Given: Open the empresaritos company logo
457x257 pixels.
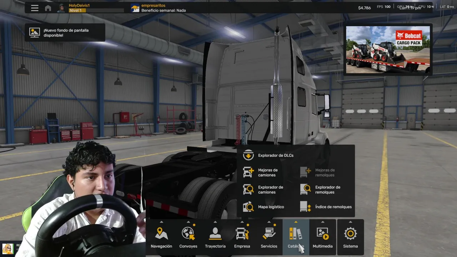Looking at the screenshot, I should point(135,8).
